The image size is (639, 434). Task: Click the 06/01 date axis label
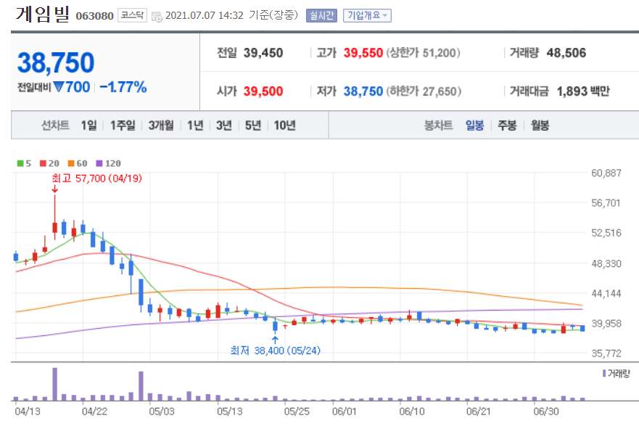345,412
